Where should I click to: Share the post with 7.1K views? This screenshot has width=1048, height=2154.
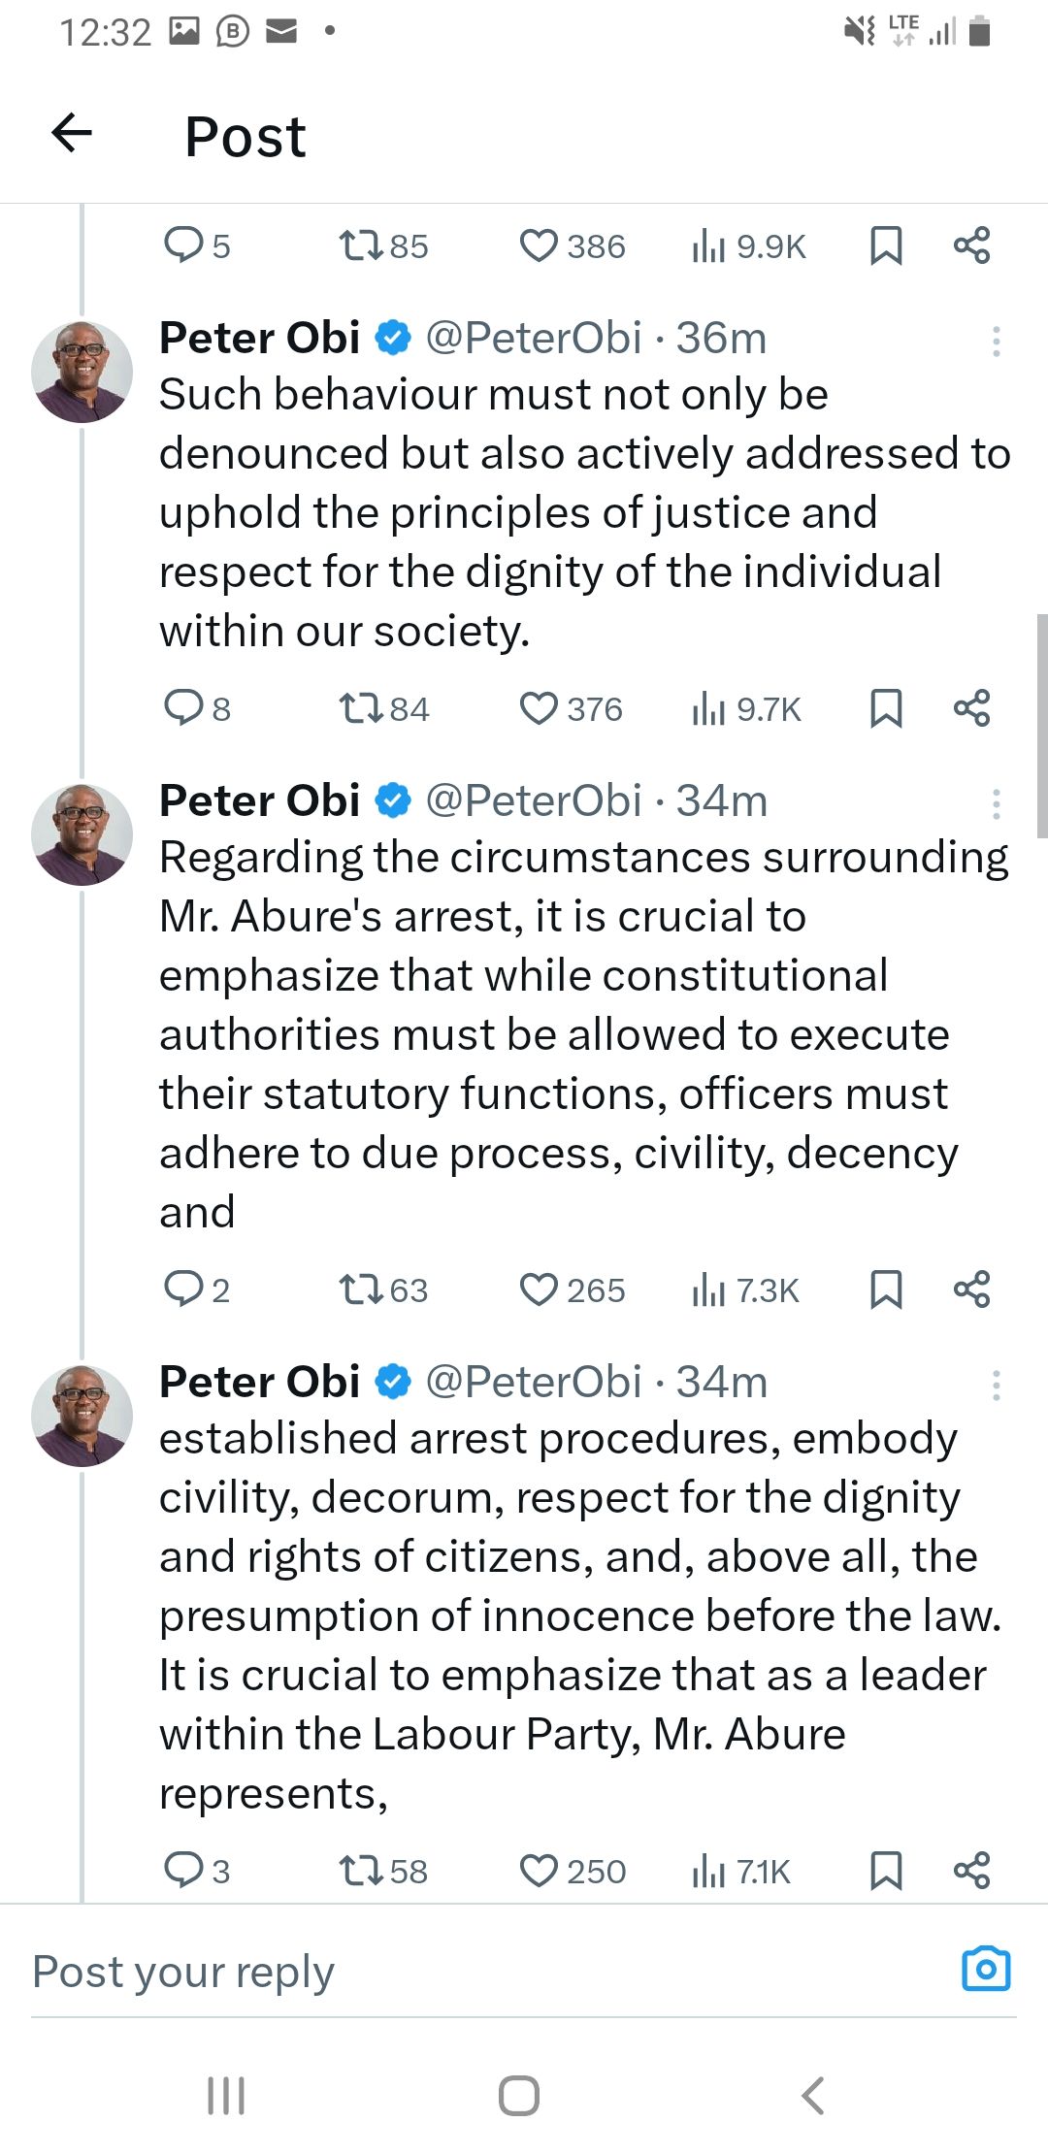pos(971,1870)
